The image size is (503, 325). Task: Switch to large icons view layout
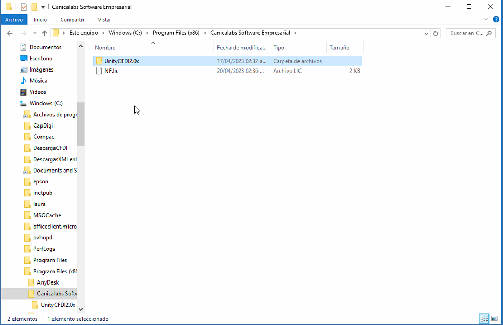tap(494, 319)
